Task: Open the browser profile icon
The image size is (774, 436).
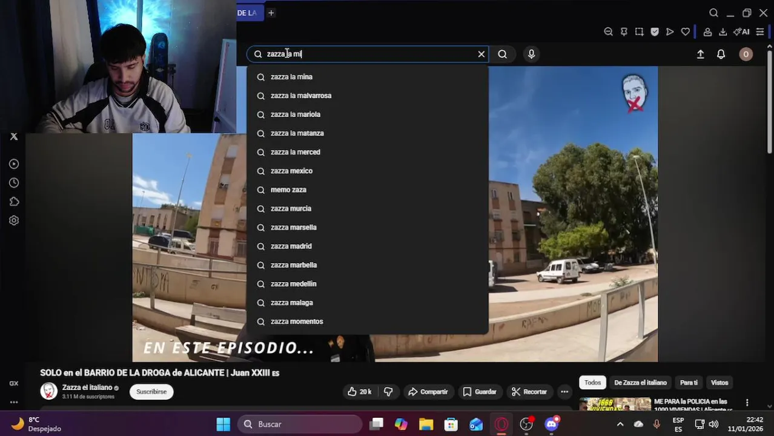Action: pos(707,31)
